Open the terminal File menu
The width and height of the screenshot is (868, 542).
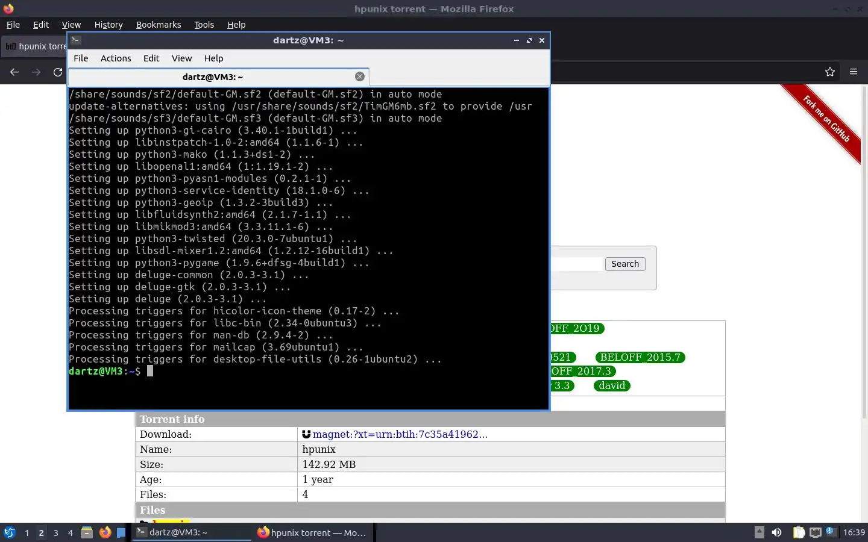tap(81, 58)
